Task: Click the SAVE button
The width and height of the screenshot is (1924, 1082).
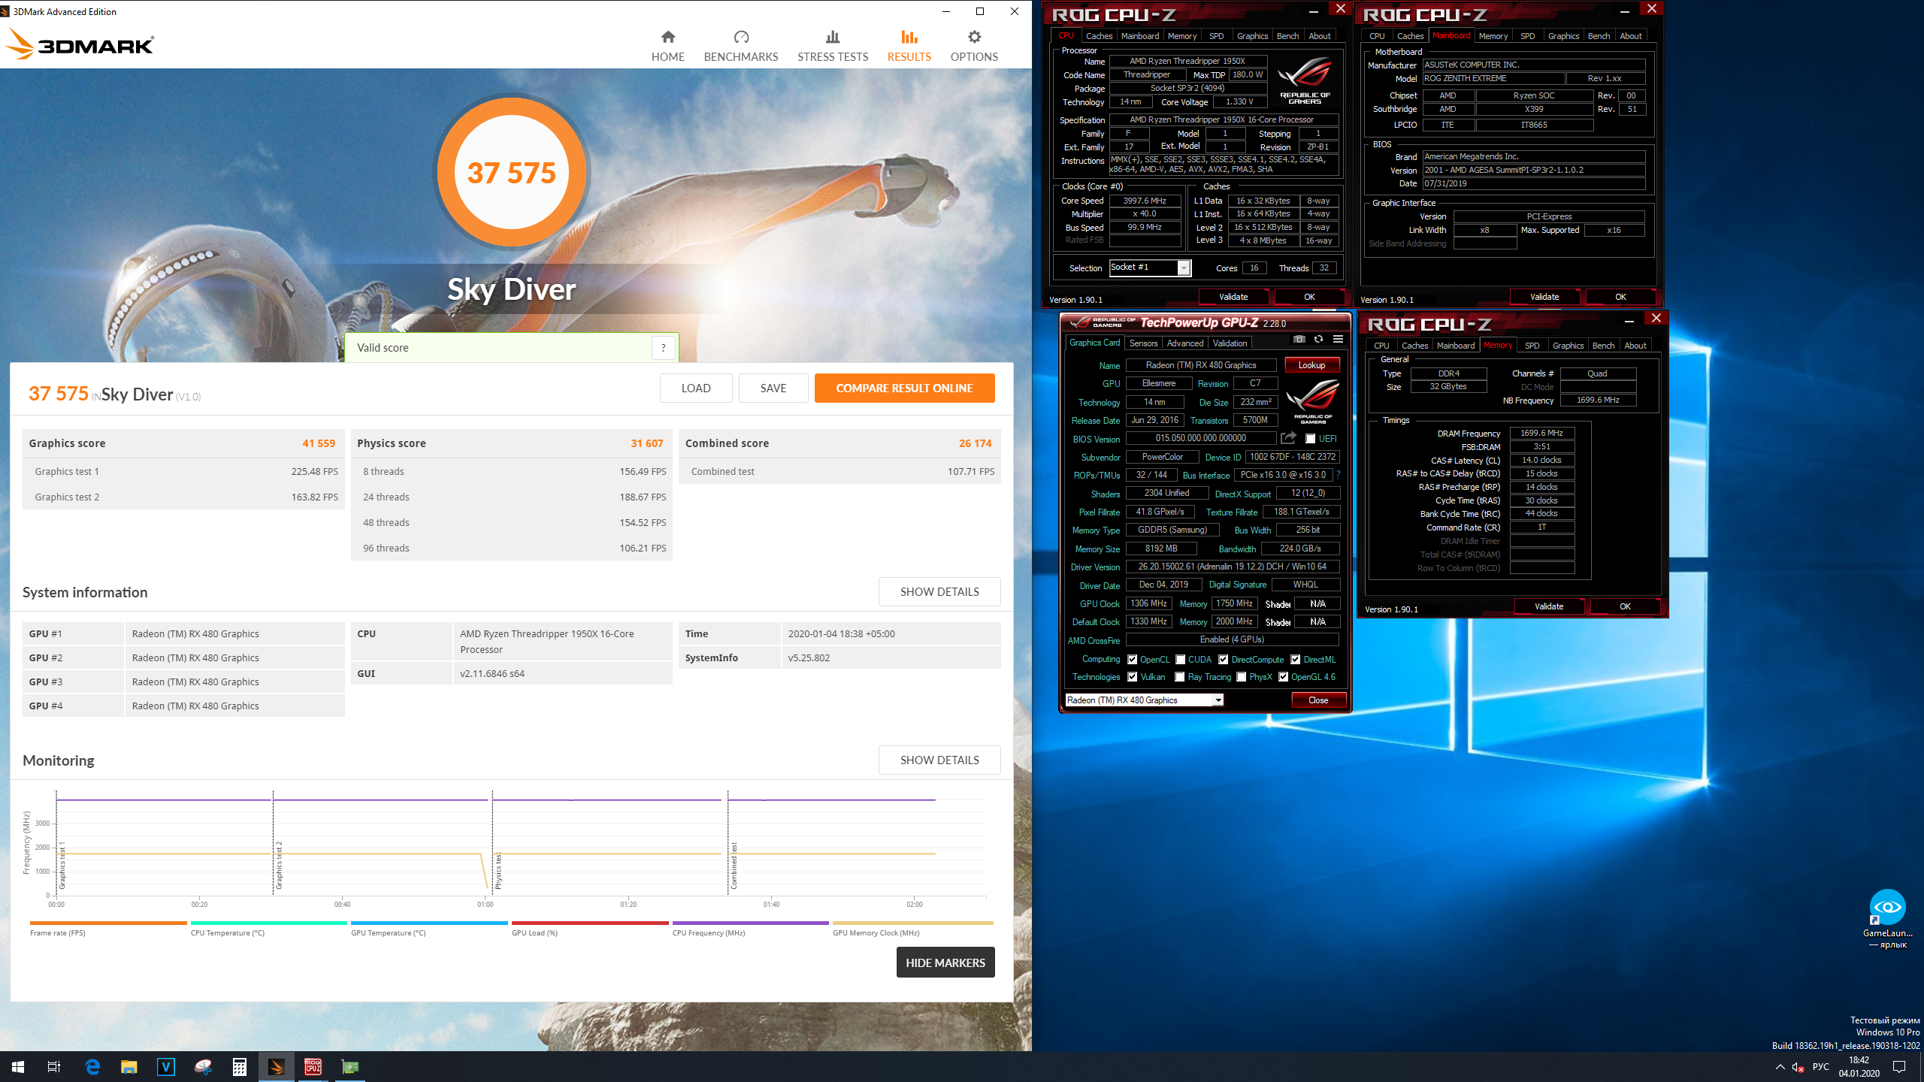Action: point(773,388)
